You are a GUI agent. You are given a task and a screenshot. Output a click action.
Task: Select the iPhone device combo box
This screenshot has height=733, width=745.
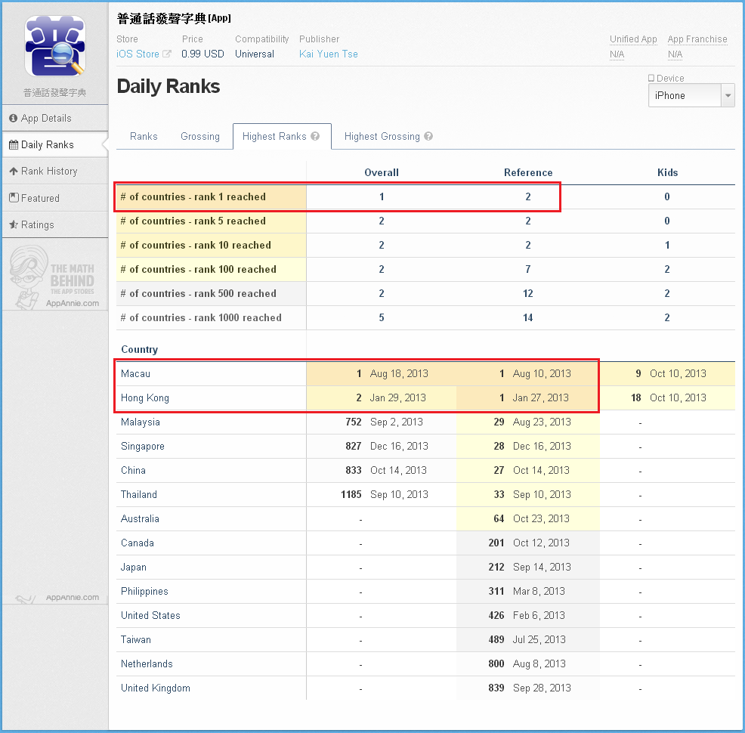(685, 96)
